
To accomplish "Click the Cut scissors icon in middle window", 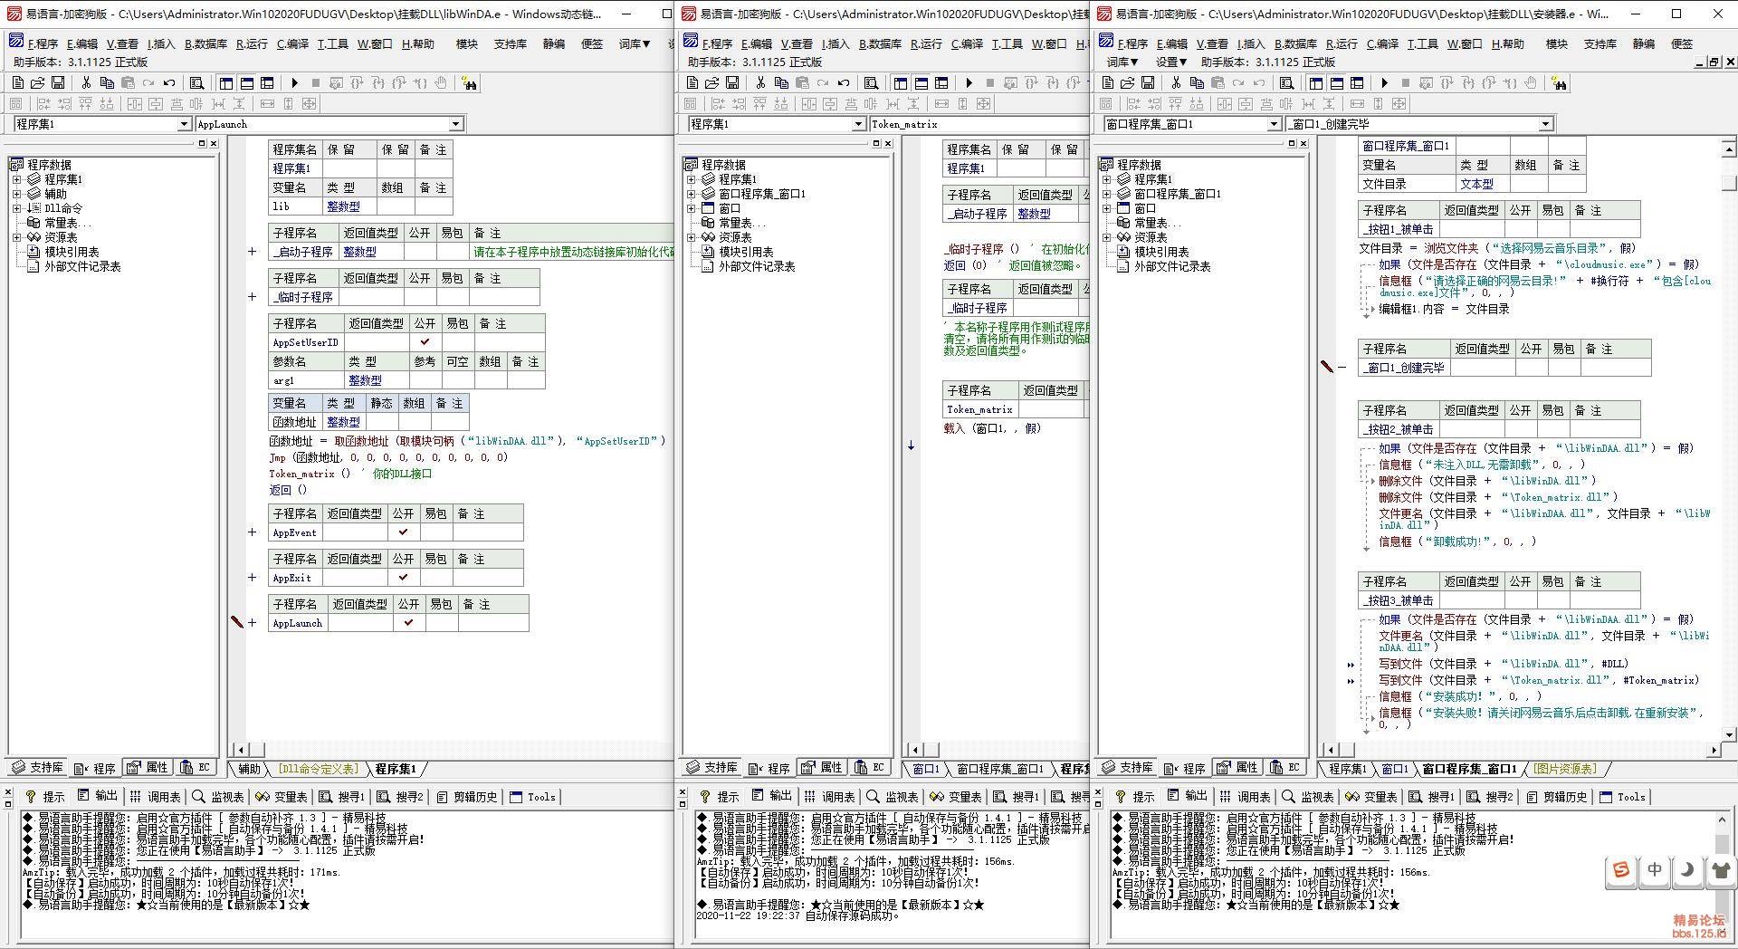I will 760,83.
